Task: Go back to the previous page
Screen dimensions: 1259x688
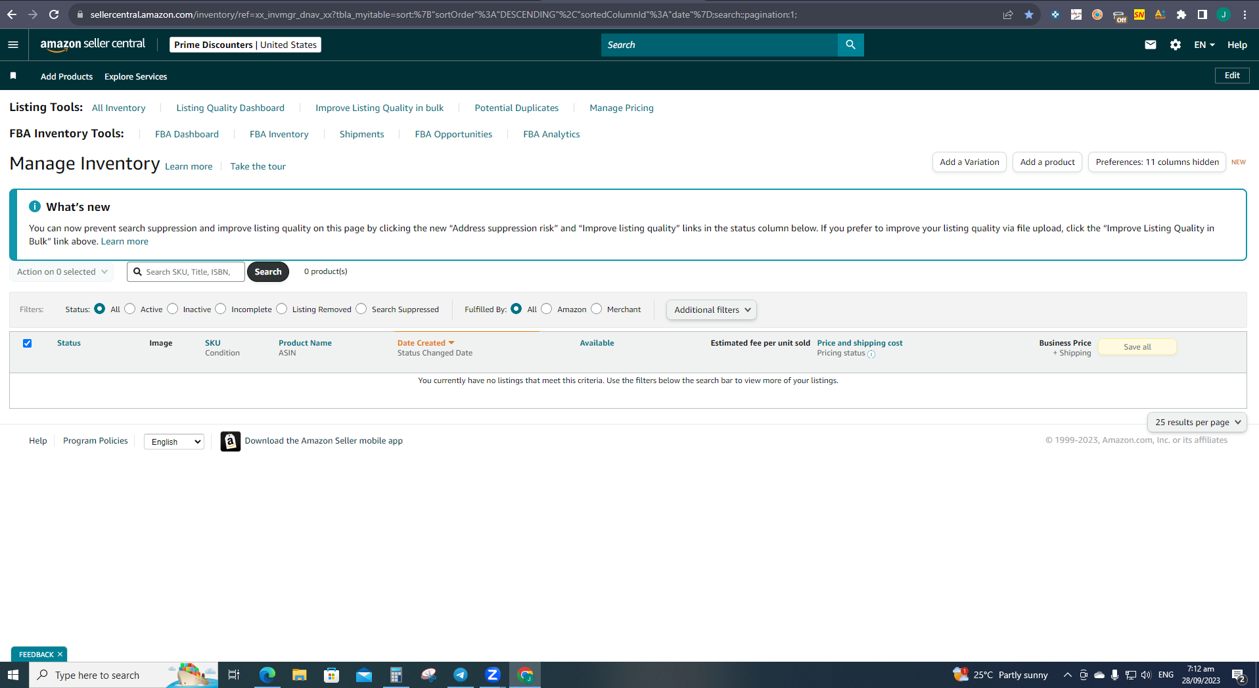Action: coord(12,14)
